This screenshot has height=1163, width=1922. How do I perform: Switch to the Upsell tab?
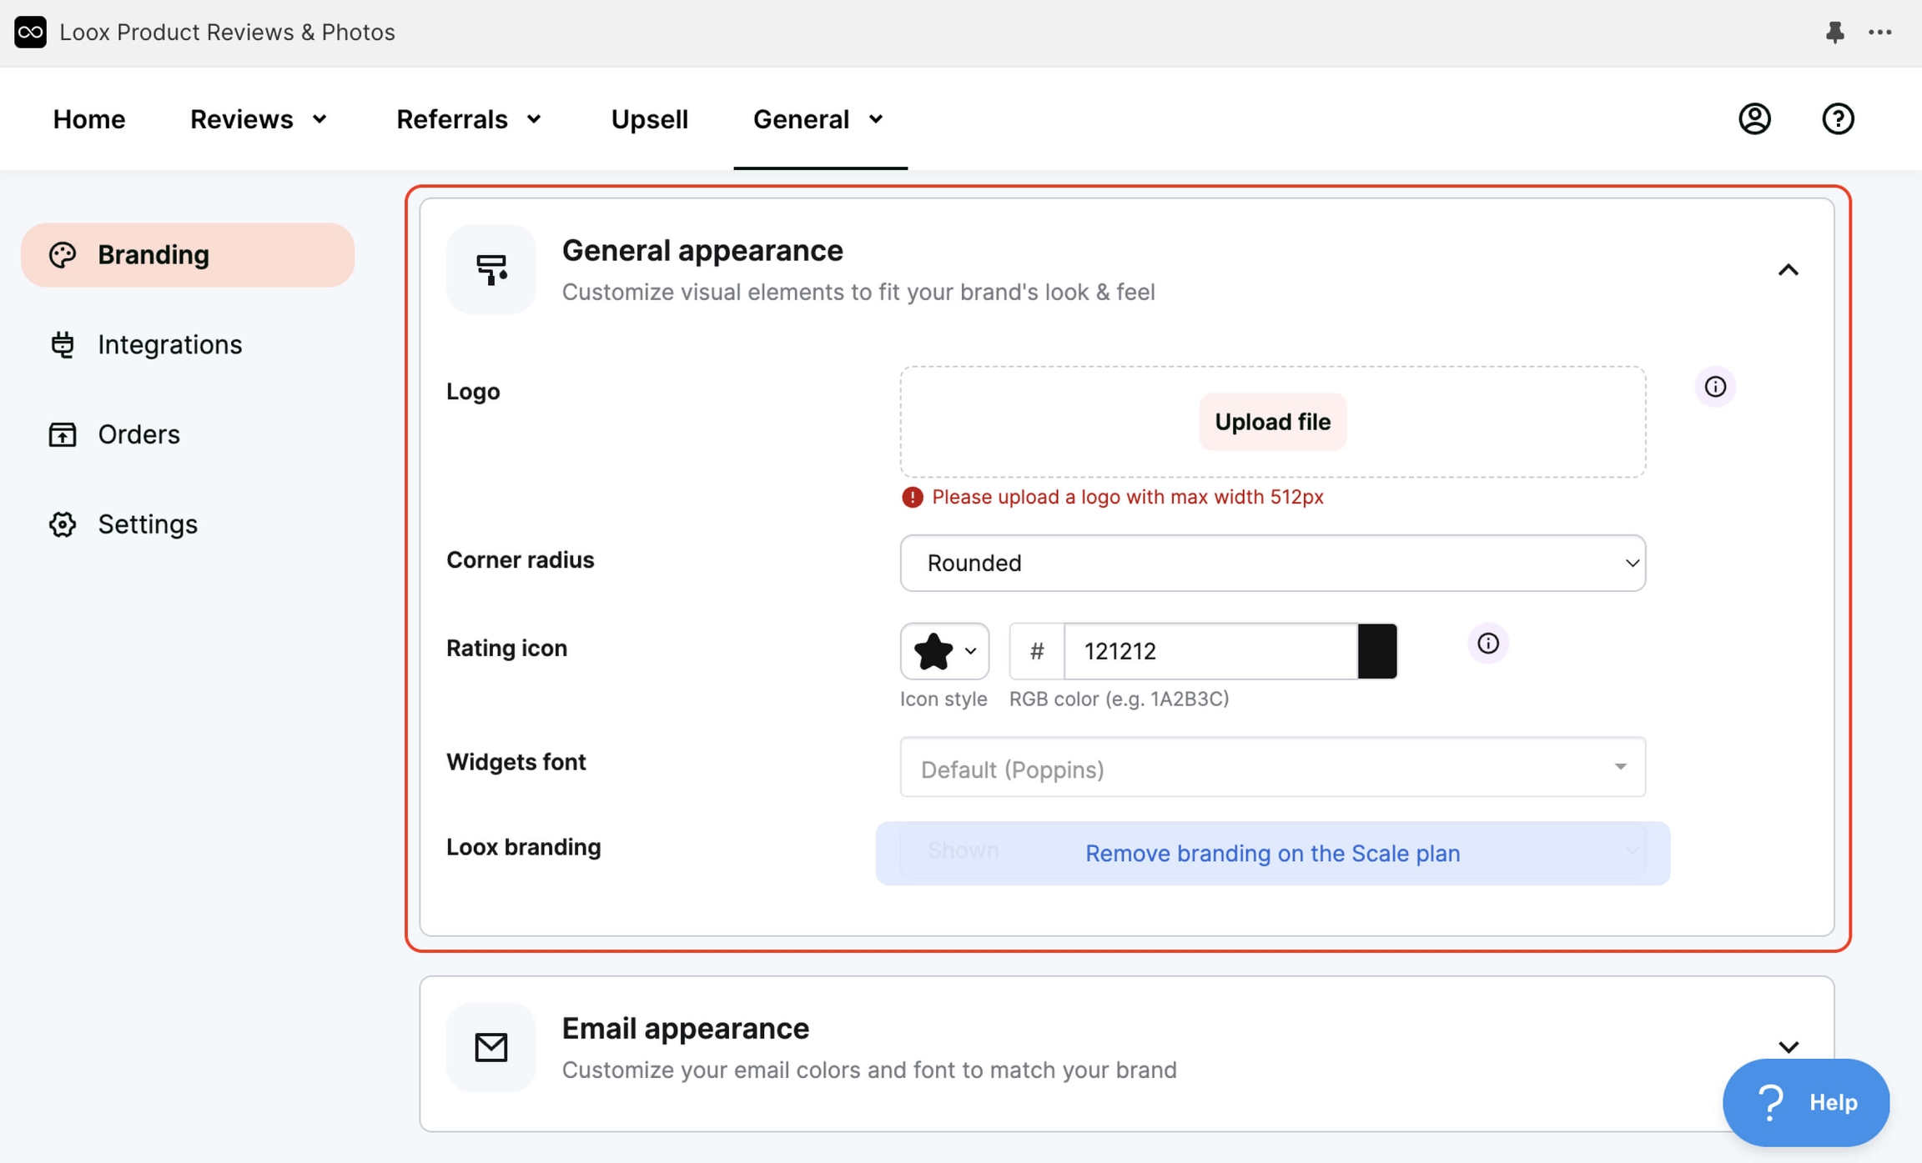[648, 118]
